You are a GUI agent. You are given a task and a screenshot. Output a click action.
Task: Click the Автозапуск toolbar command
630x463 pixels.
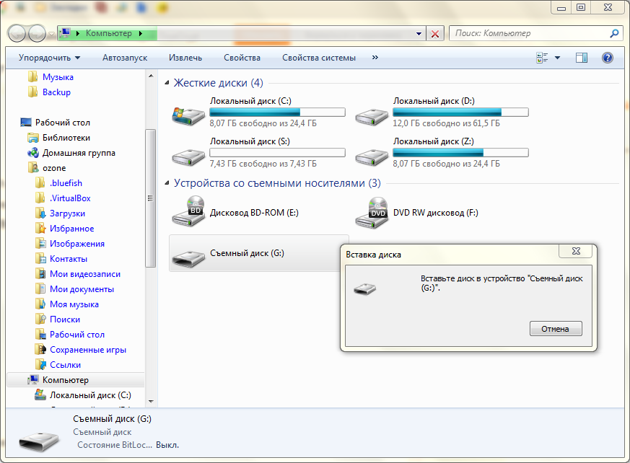(x=125, y=58)
